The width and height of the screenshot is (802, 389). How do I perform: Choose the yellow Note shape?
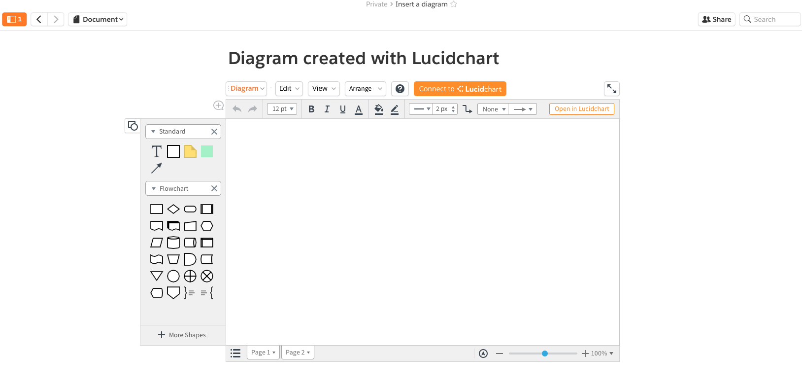(190, 151)
